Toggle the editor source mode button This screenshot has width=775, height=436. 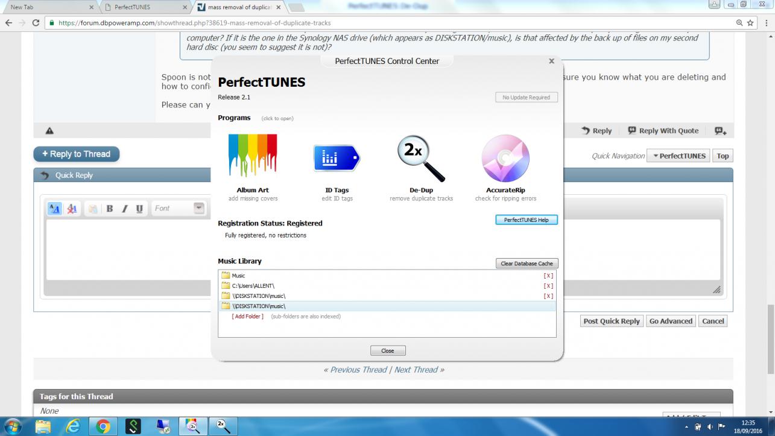pos(54,209)
